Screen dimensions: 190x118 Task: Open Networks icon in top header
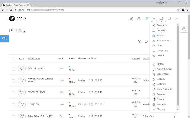139,18
